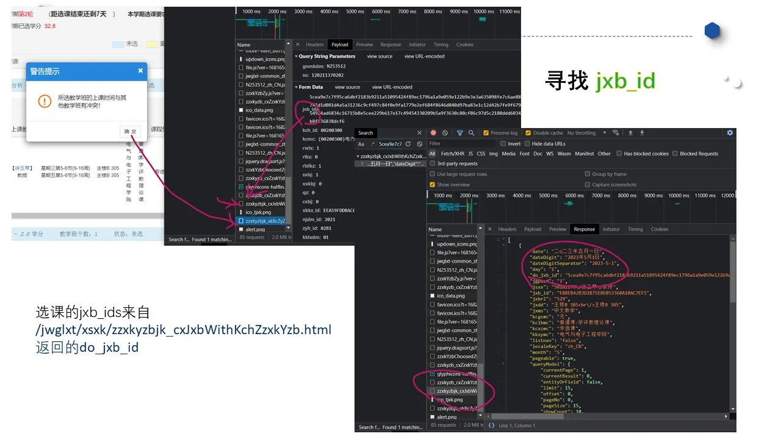Select CSS request type filter
Viewport: 781px width, 439px height.
[481, 154]
